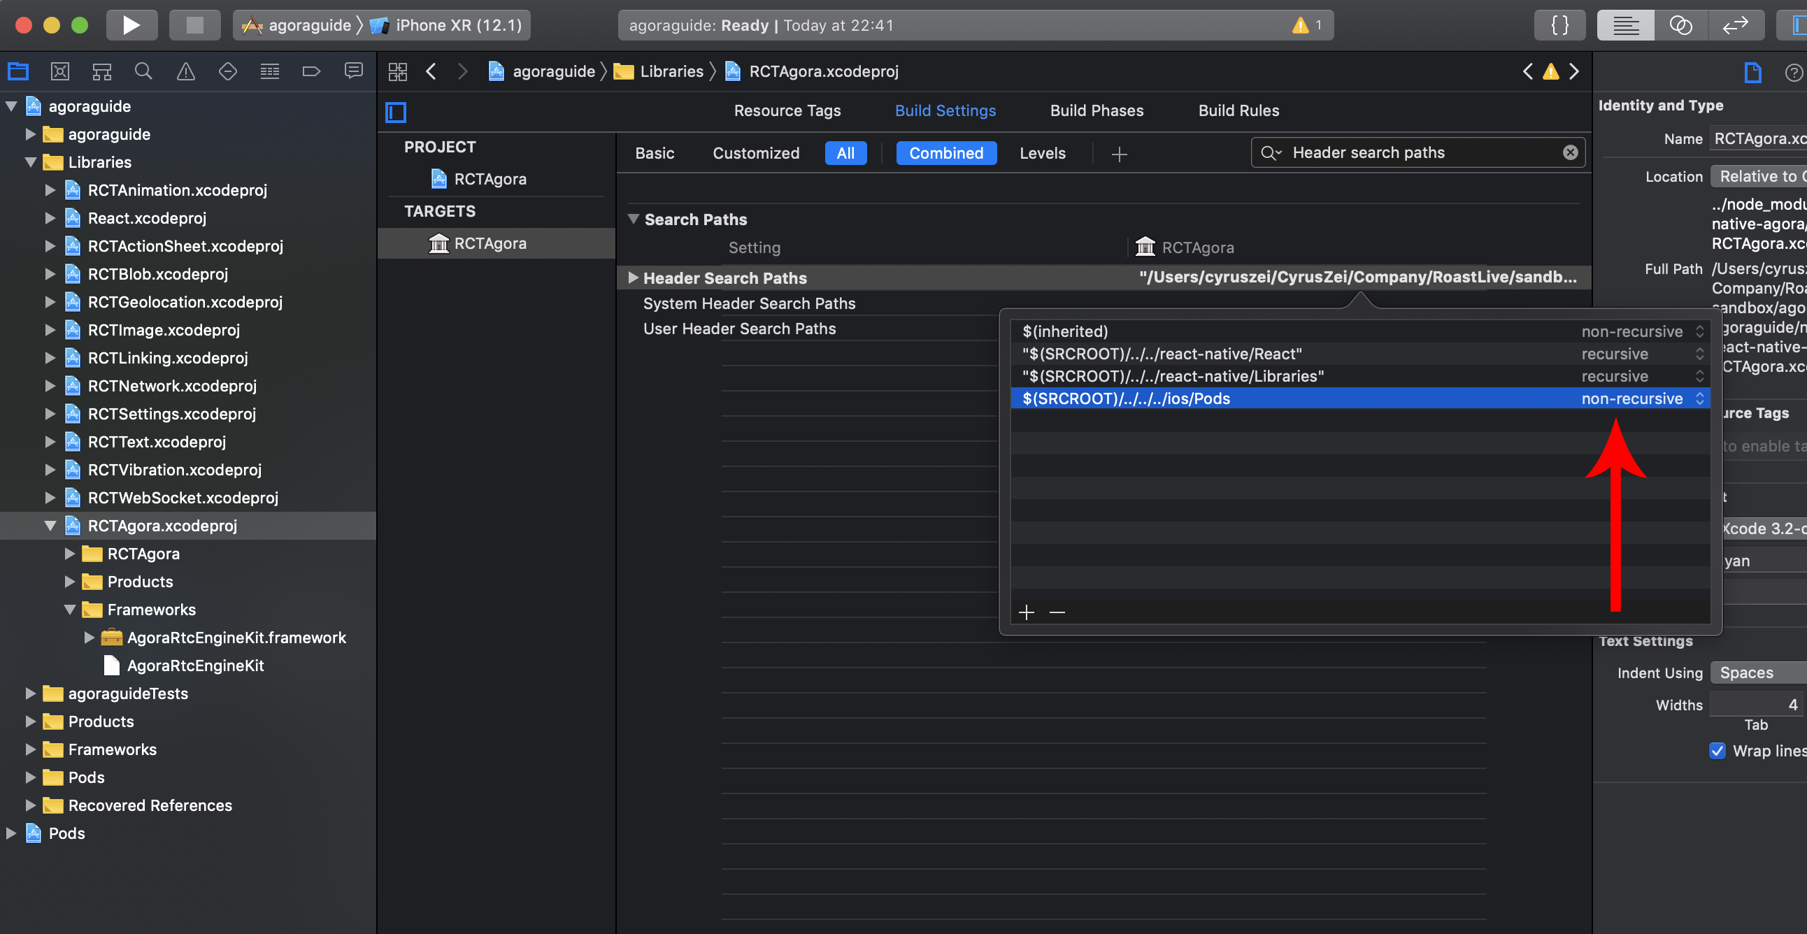Switch filter to Customized settings
1807x934 pixels.
(x=755, y=153)
